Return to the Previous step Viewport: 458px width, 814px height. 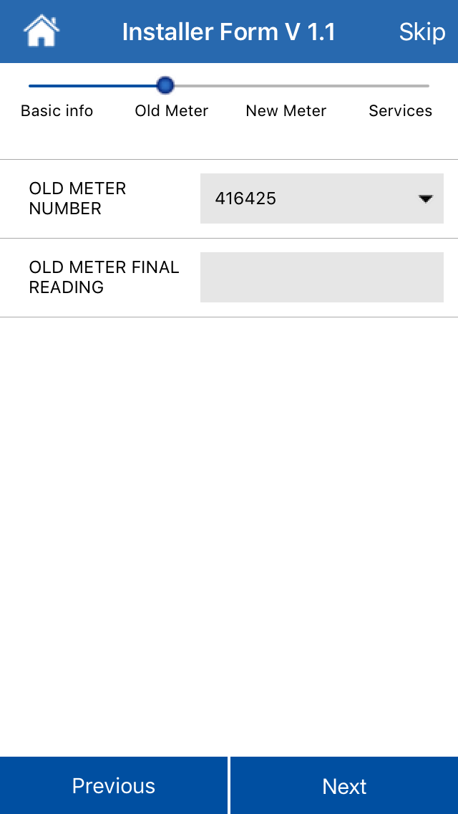(114, 786)
